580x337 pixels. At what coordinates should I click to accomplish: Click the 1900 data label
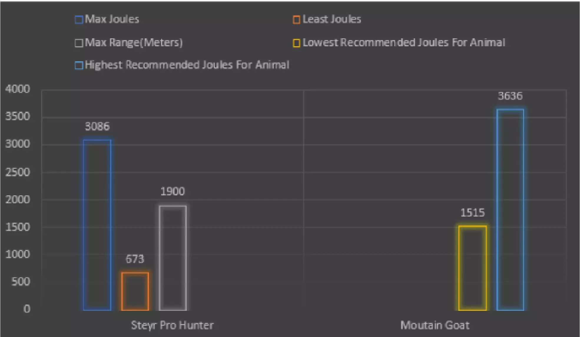(x=173, y=192)
